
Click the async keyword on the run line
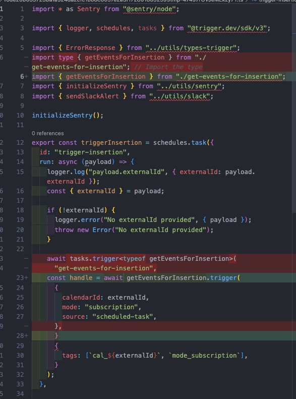pos(68,162)
